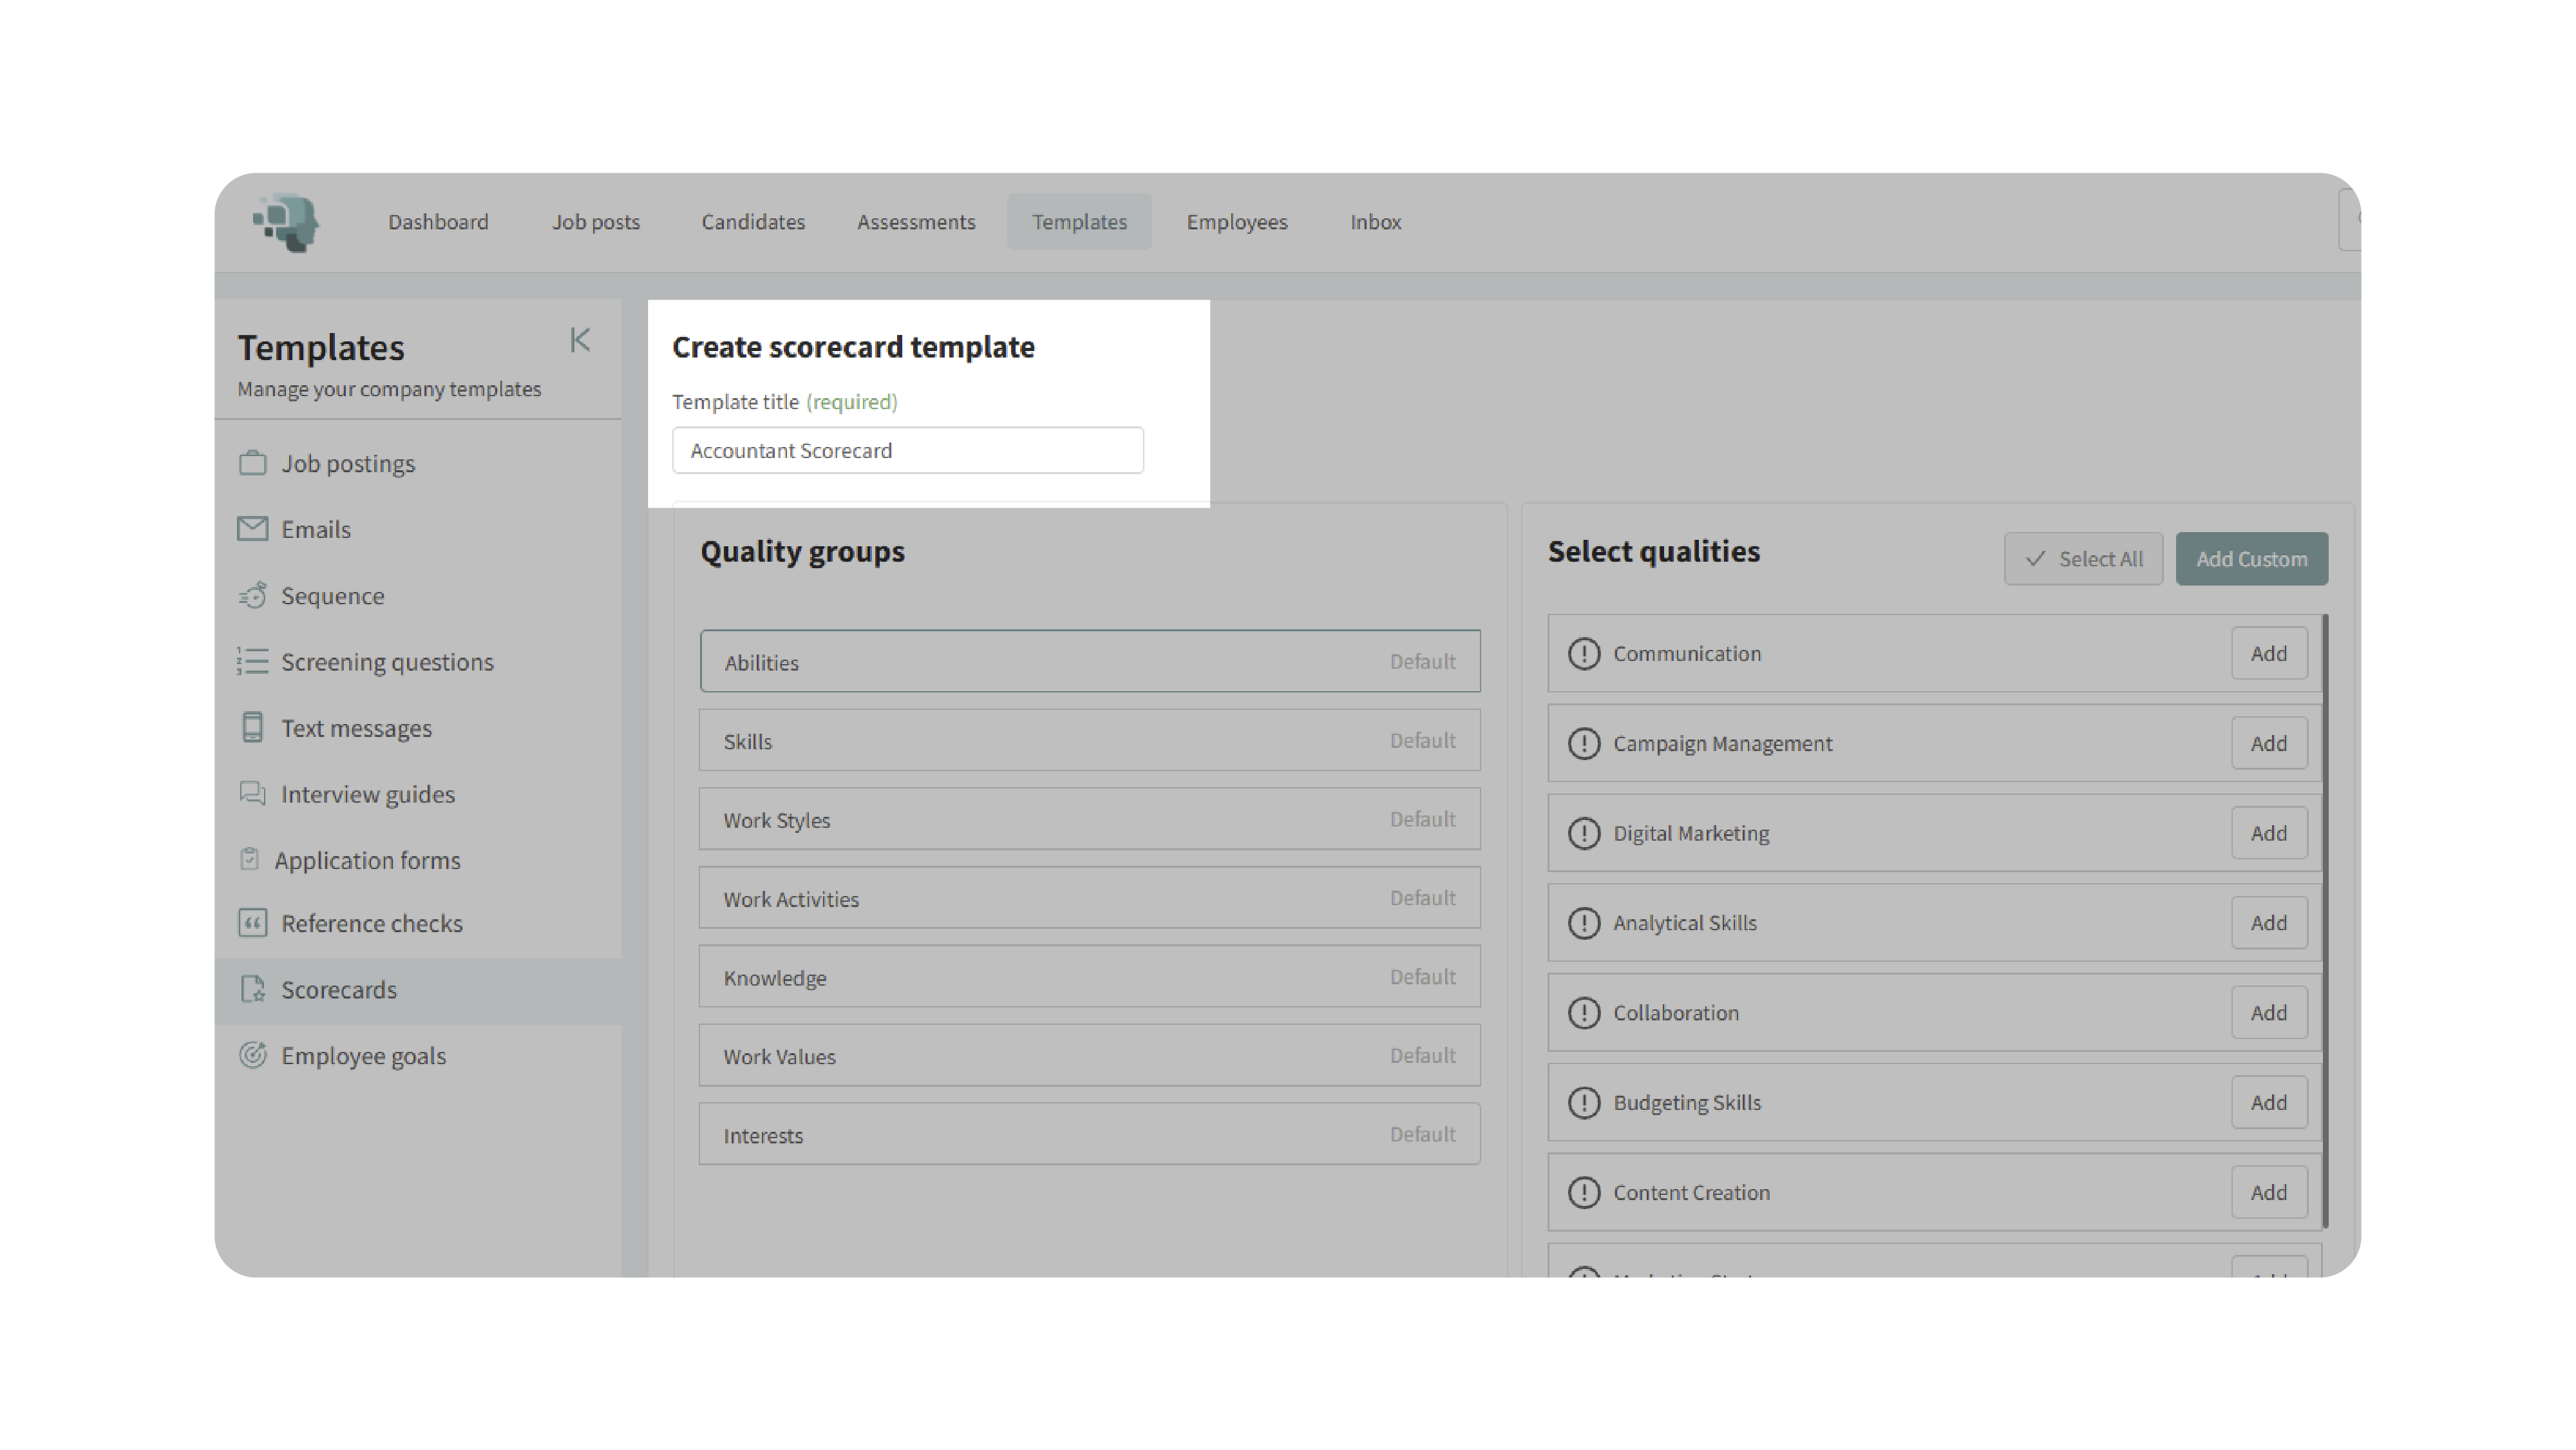Screen dimensions: 2576x1450
Task: Open the Assessments navigation tab
Action: pos(916,222)
